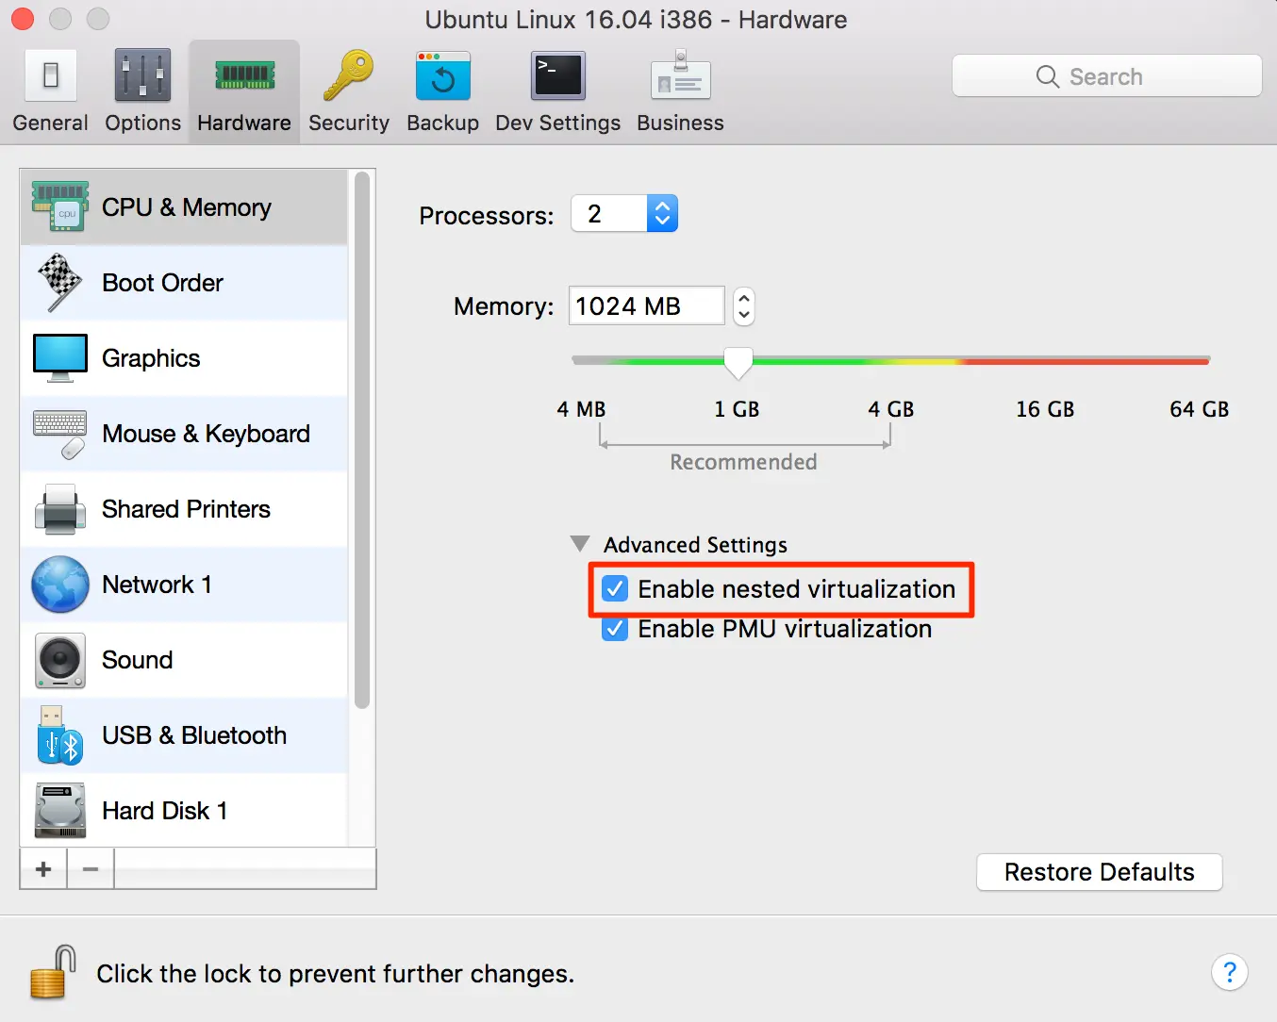Click the '1 GB' memory scale label
This screenshot has height=1022, width=1277.
coord(737,409)
